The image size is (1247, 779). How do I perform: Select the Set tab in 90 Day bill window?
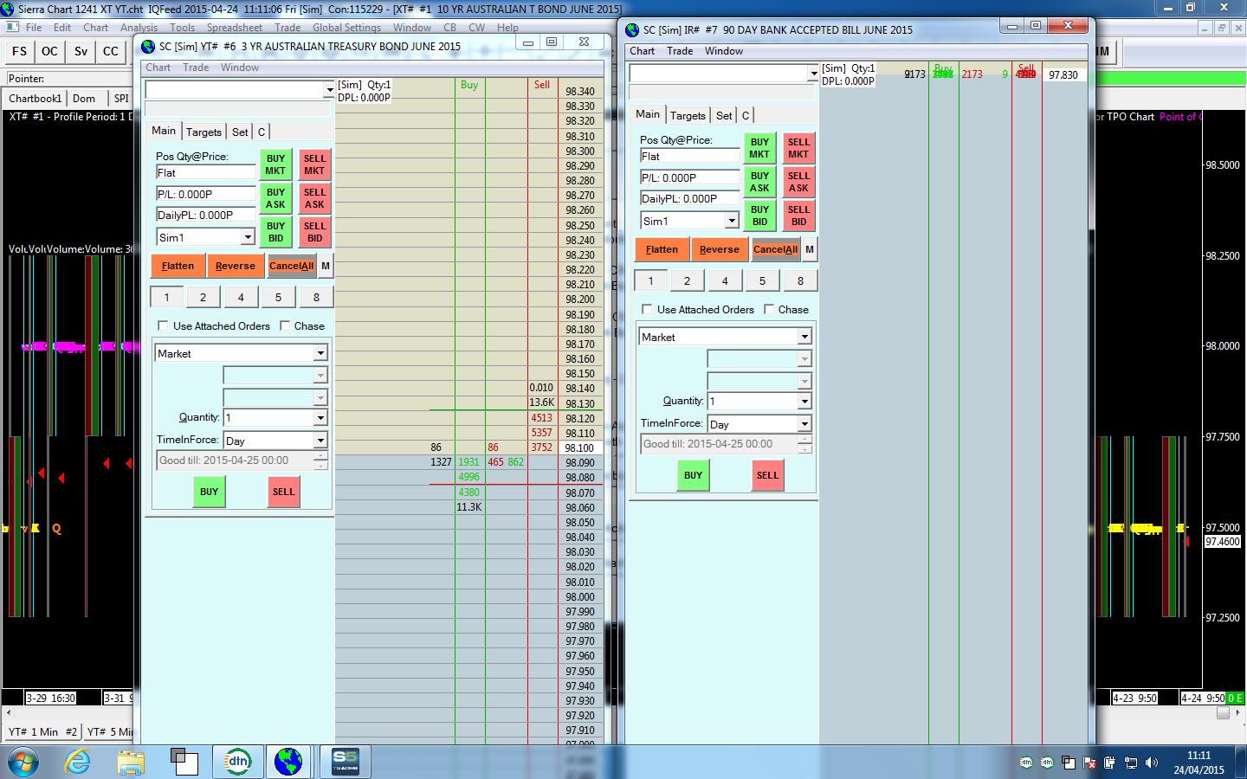[724, 115]
